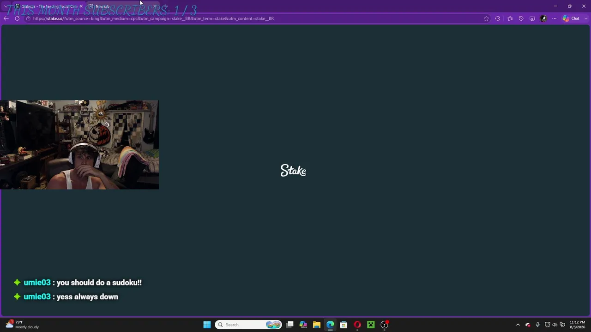Open OBS Studio from the taskbar
The width and height of the screenshot is (591, 332).
[385, 325]
